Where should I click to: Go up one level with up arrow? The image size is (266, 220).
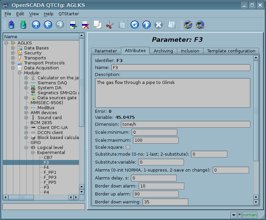(x=36, y=25)
